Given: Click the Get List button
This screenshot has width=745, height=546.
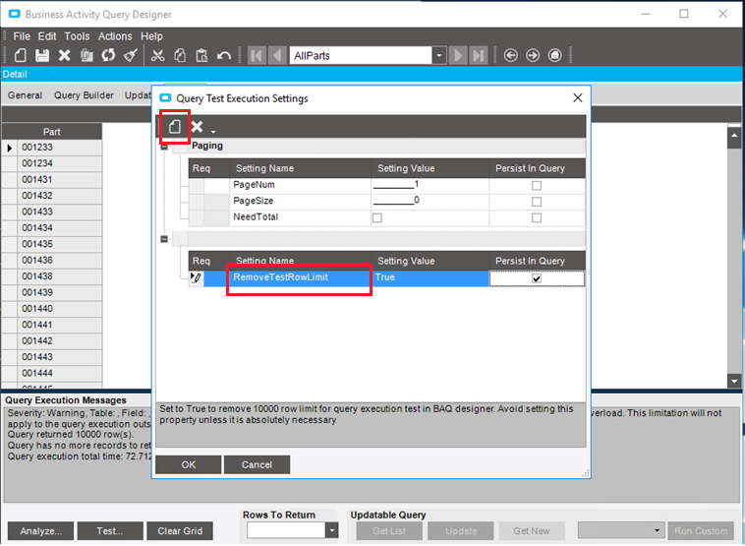Looking at the screenshot, I should click(389, 531).
